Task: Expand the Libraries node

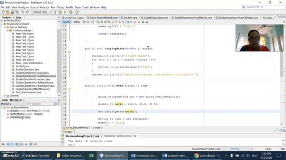Action: click(4, 96)
